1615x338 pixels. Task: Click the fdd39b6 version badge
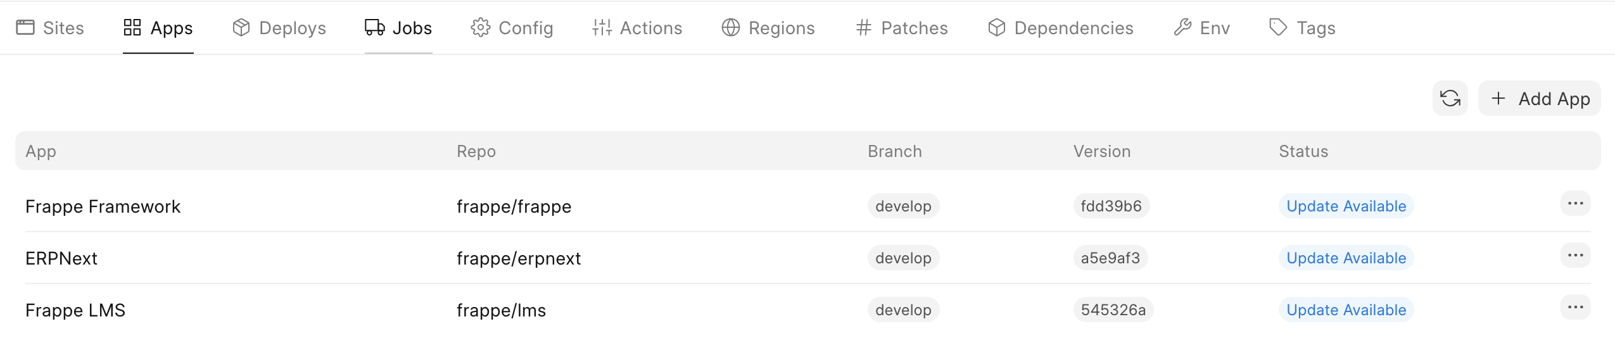coord(1111,206)
